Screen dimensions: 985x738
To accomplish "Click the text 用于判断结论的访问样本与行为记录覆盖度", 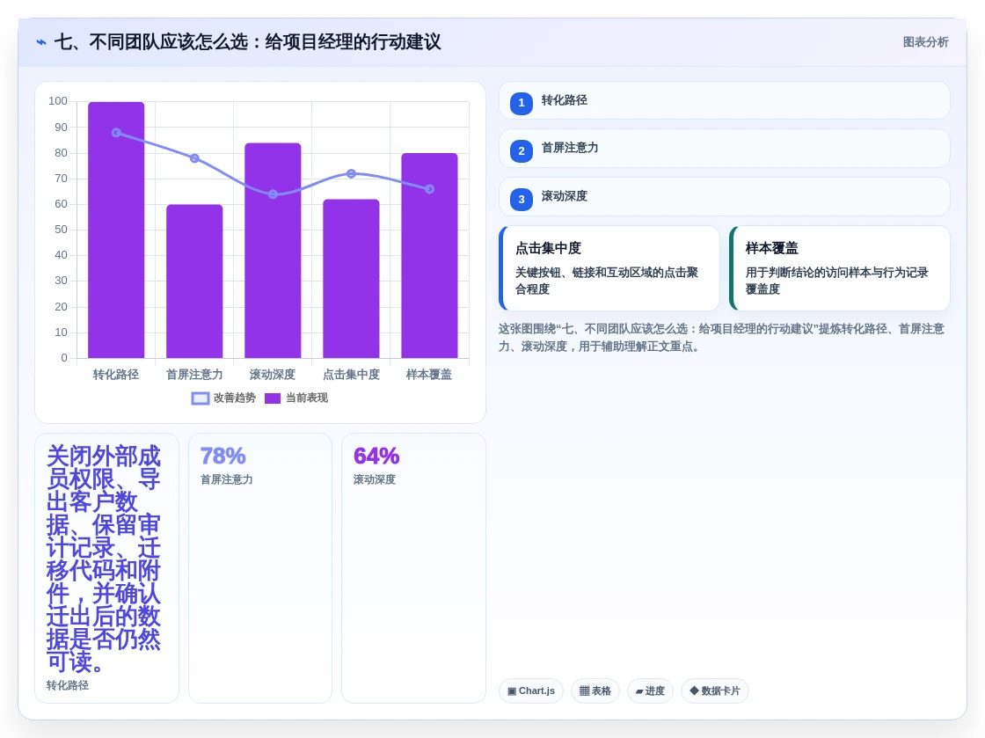I will [x=836, y=281].
